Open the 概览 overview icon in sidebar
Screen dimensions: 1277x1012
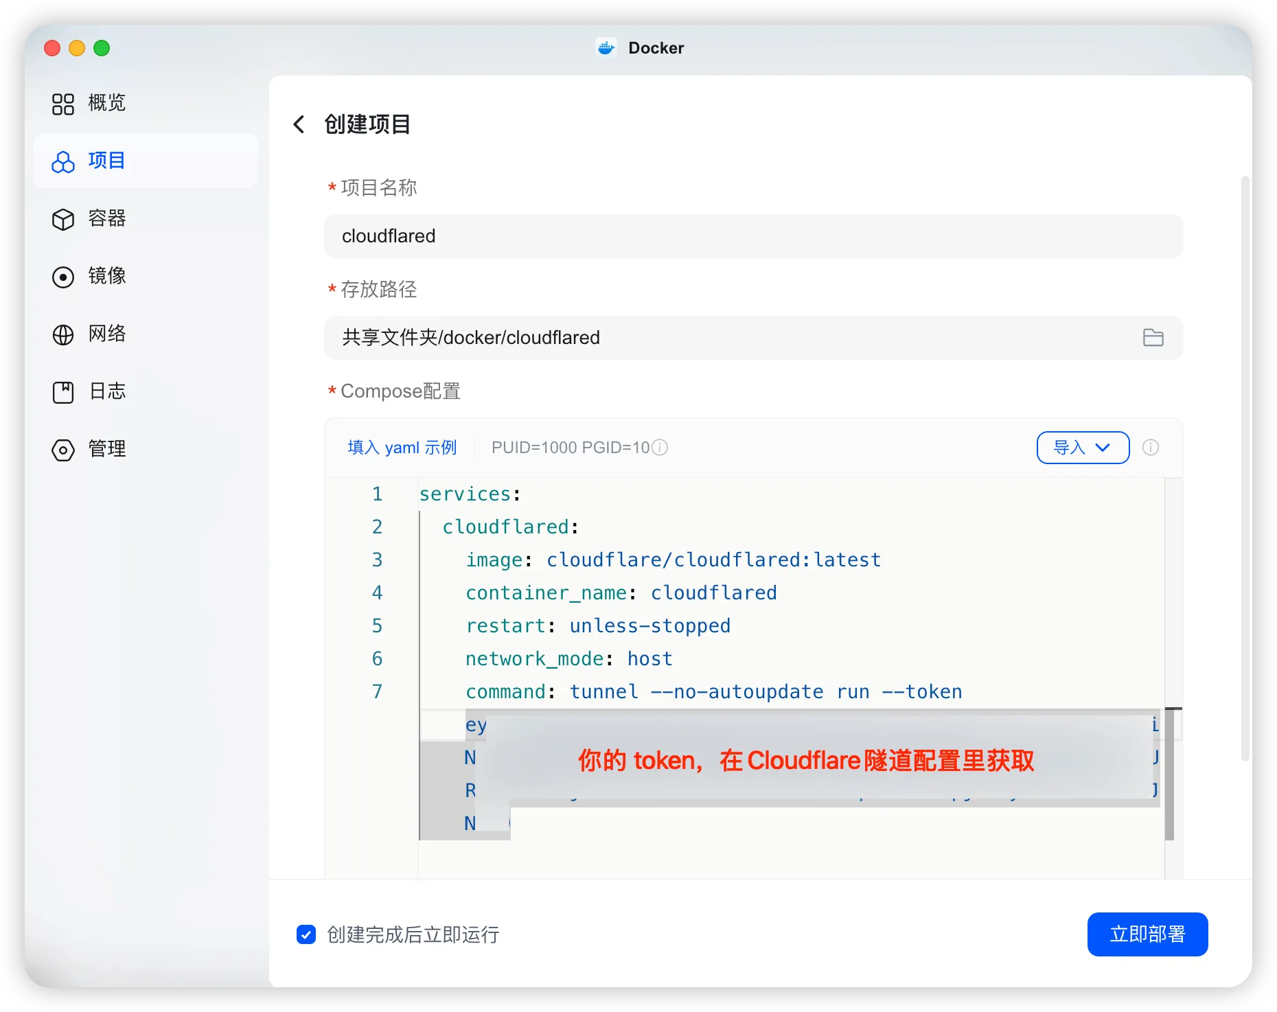63,104
